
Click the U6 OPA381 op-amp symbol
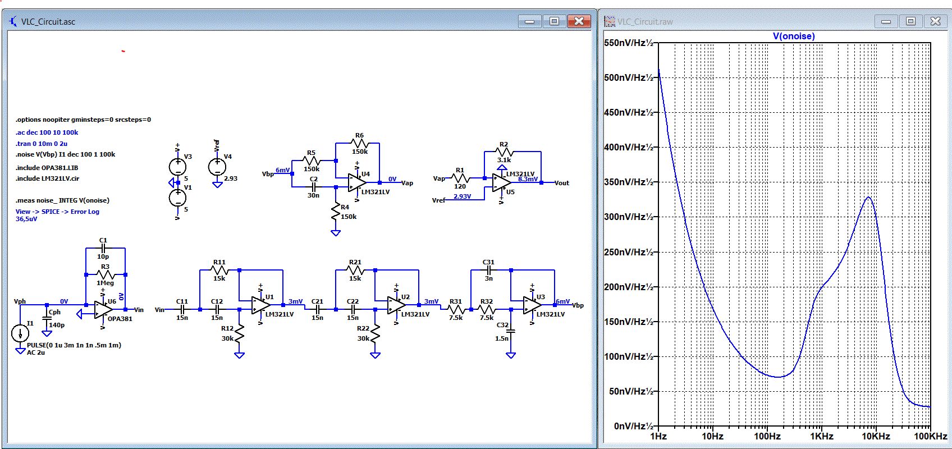[x=103, y=309]
